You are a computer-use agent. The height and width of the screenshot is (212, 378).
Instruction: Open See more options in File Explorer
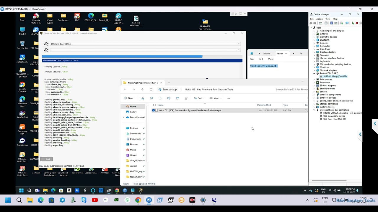coord(228,98)
